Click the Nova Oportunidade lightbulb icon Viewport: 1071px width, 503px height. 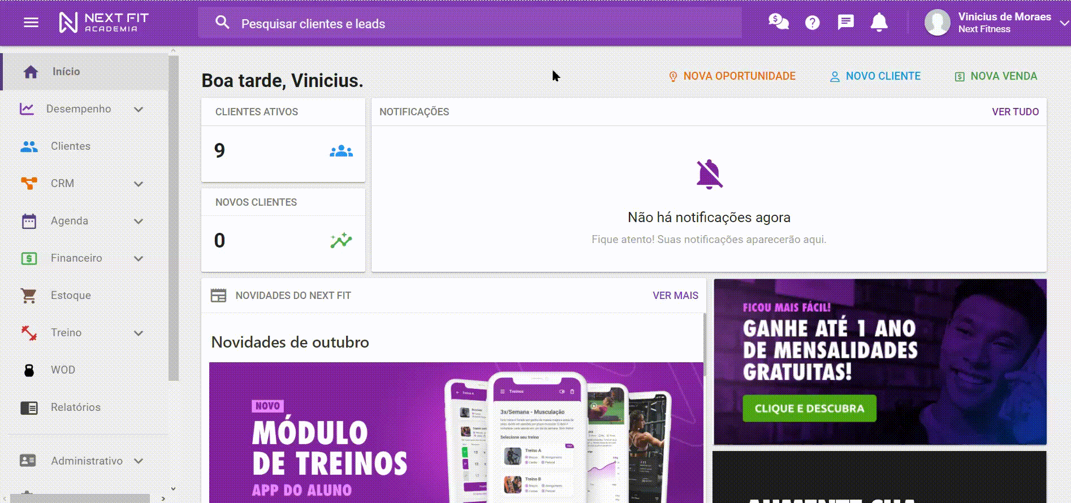(673, 76)
